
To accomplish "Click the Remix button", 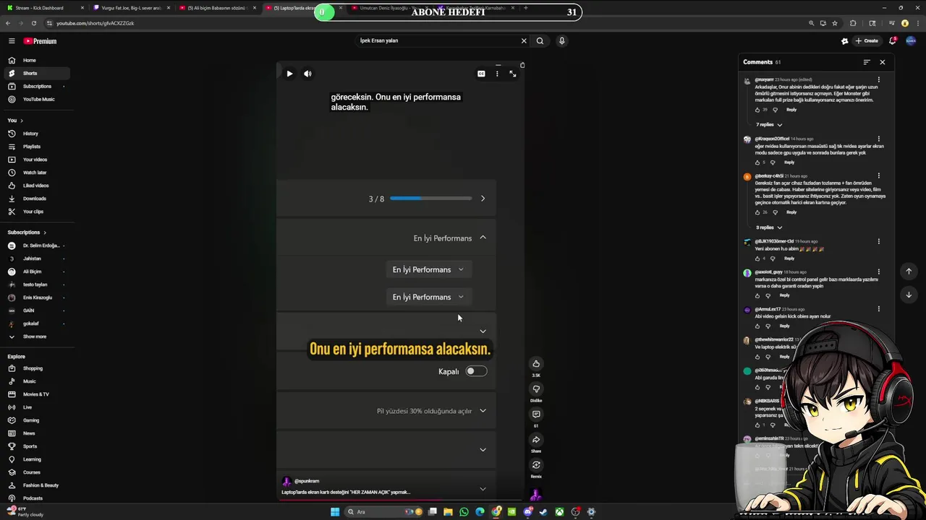I will coord(536,464).
